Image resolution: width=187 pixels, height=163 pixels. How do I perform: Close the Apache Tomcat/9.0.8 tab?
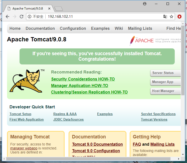tap(49, 9)
